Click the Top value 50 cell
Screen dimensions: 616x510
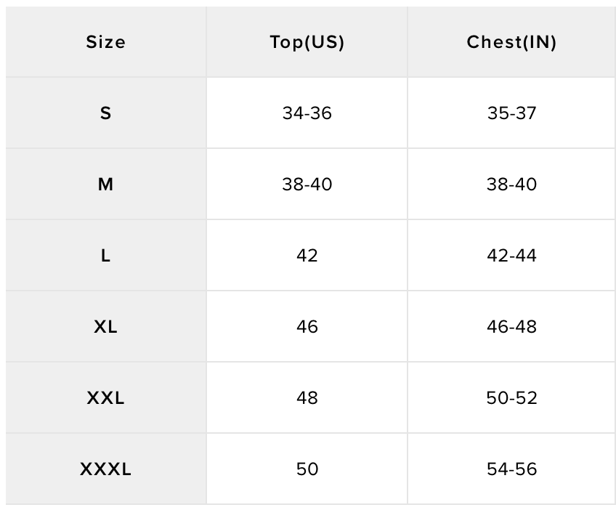307,469
